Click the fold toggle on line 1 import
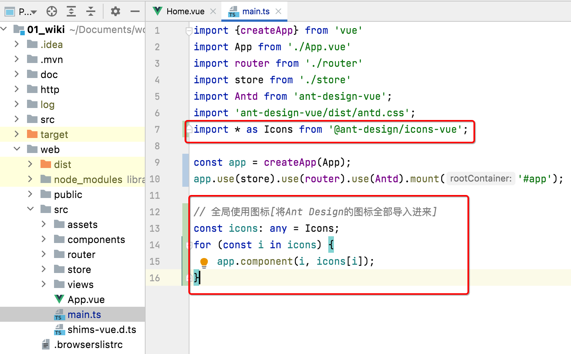The width and height of the screenshot is (571, 354). (x=189, y=31)
